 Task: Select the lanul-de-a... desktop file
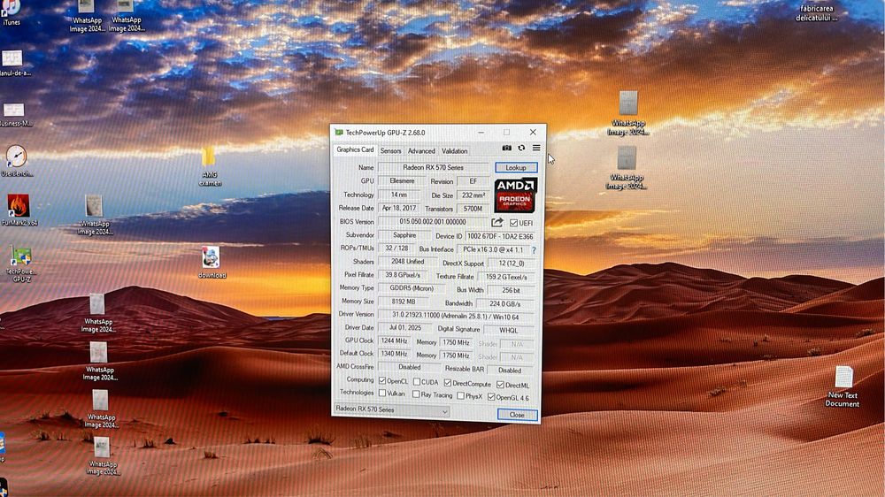click(14, 63)
